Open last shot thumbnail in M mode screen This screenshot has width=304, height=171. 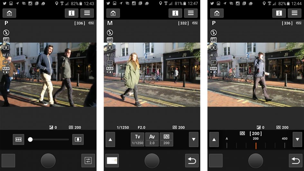point(112,160)
